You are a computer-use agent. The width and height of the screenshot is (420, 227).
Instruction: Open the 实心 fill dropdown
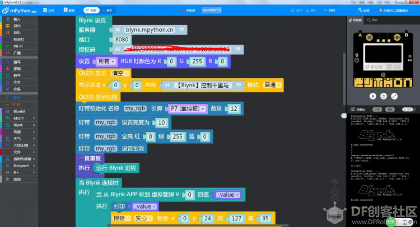tap(143, 218)
